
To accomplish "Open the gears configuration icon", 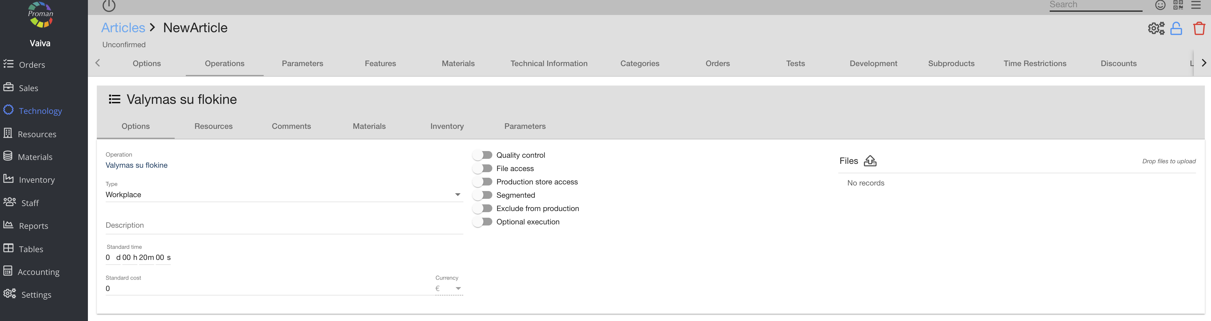I will tap(1156, 29).
